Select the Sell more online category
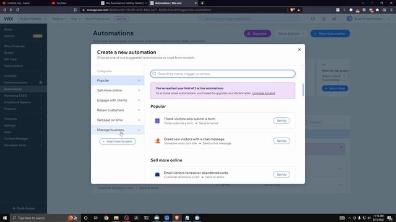Screen dimensions: 396x222 118,91
